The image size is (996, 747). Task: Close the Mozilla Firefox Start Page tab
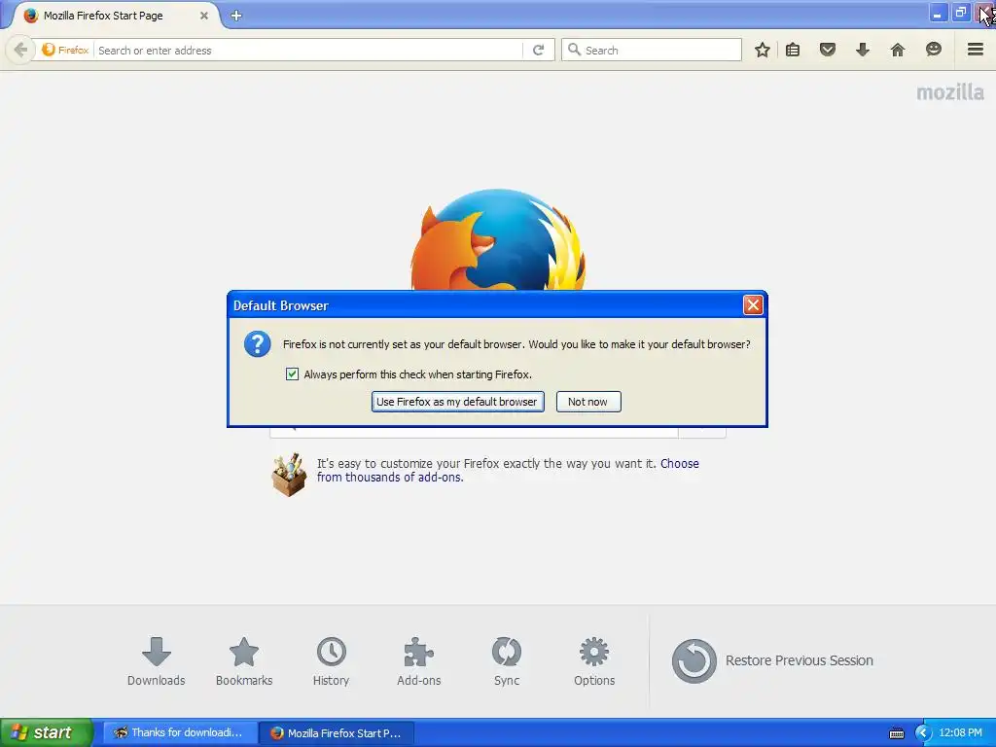[204, 16]
